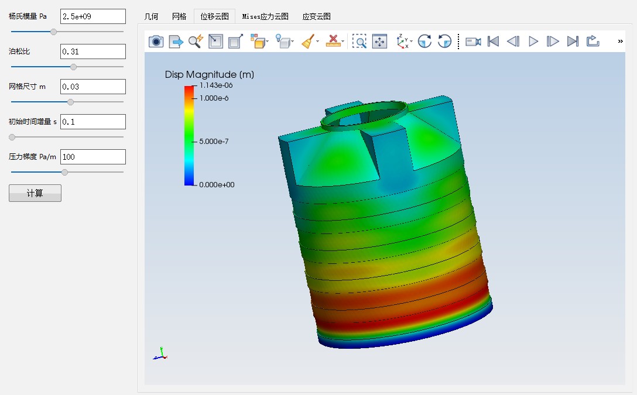This screenshot has height=395, width=637.
Task: Click the 压力梯度 slider handle
Action: 64,172
